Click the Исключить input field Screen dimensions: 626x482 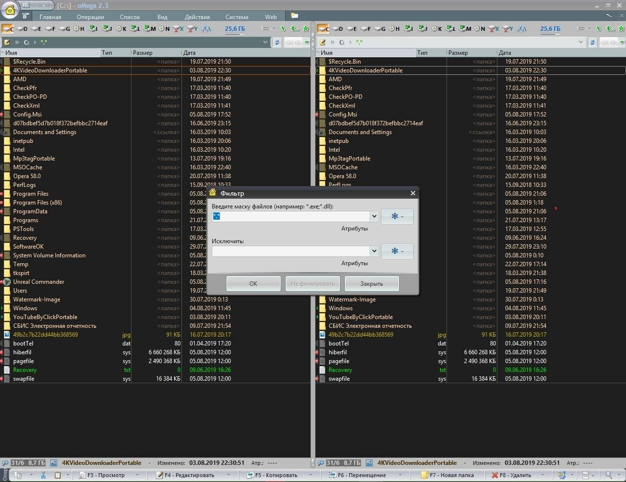pos(291,251)
